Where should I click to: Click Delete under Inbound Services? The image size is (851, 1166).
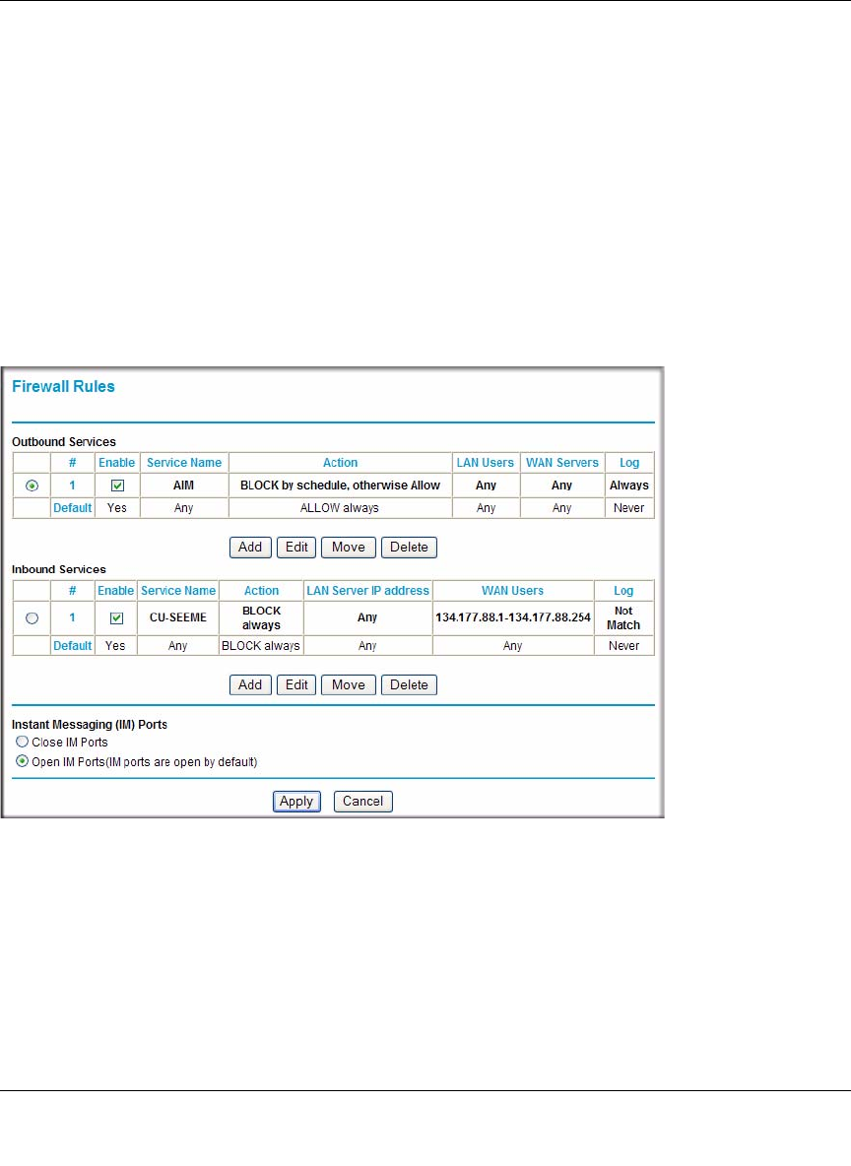(x=409, y=684)
